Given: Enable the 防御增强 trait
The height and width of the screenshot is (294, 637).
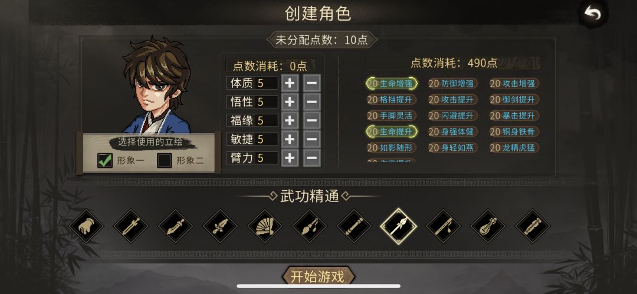Looking at the screenshot, I should click(453, 84).
